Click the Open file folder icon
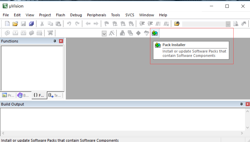 pos(15,24)
